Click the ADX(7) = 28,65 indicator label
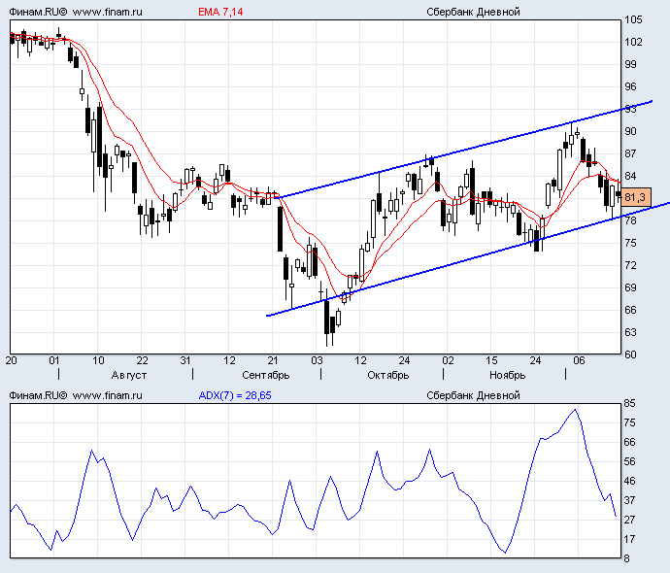The height and width of the screenshot is (573, 670). click(x=235, y=395)
